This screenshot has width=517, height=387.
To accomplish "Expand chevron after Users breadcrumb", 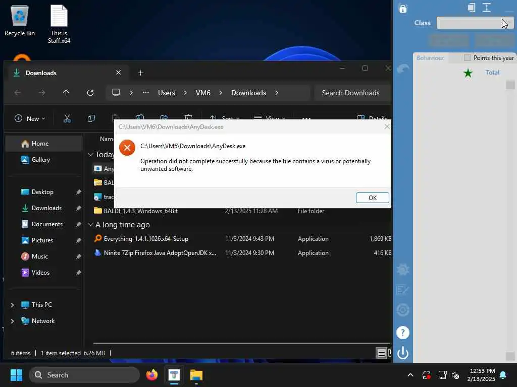I will coord(185,93).
